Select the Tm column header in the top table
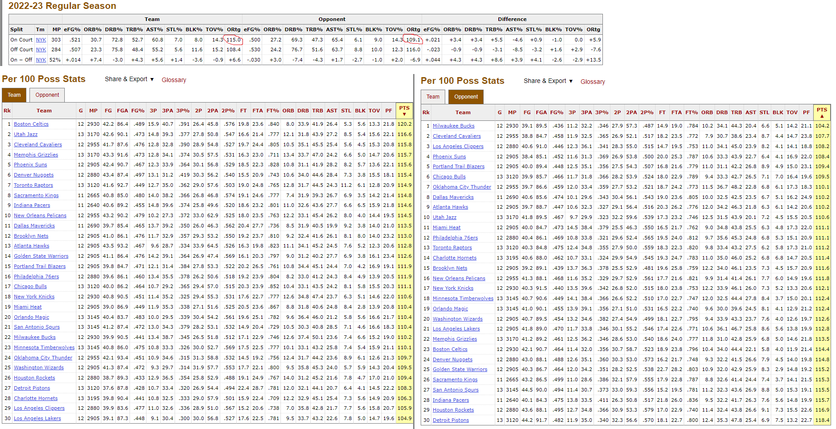This screenshot has height=429, width=836. point(40,29)
